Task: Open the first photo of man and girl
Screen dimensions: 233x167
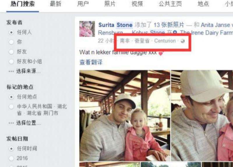Action: [x=125, y=116]
